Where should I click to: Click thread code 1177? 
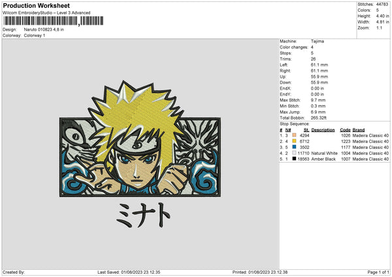(346, 147)
